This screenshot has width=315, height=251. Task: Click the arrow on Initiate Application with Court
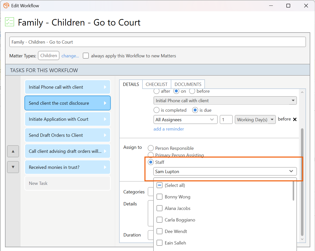point(105,119)
